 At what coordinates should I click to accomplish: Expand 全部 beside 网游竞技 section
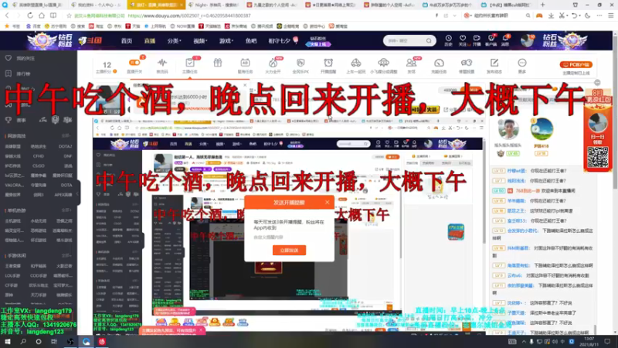66,136
